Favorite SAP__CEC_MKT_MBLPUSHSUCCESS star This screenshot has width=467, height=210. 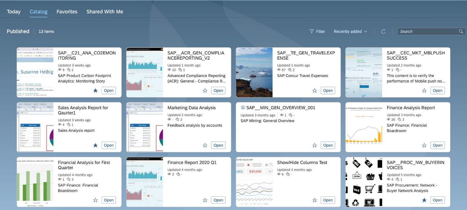click(x=424, y=90)
